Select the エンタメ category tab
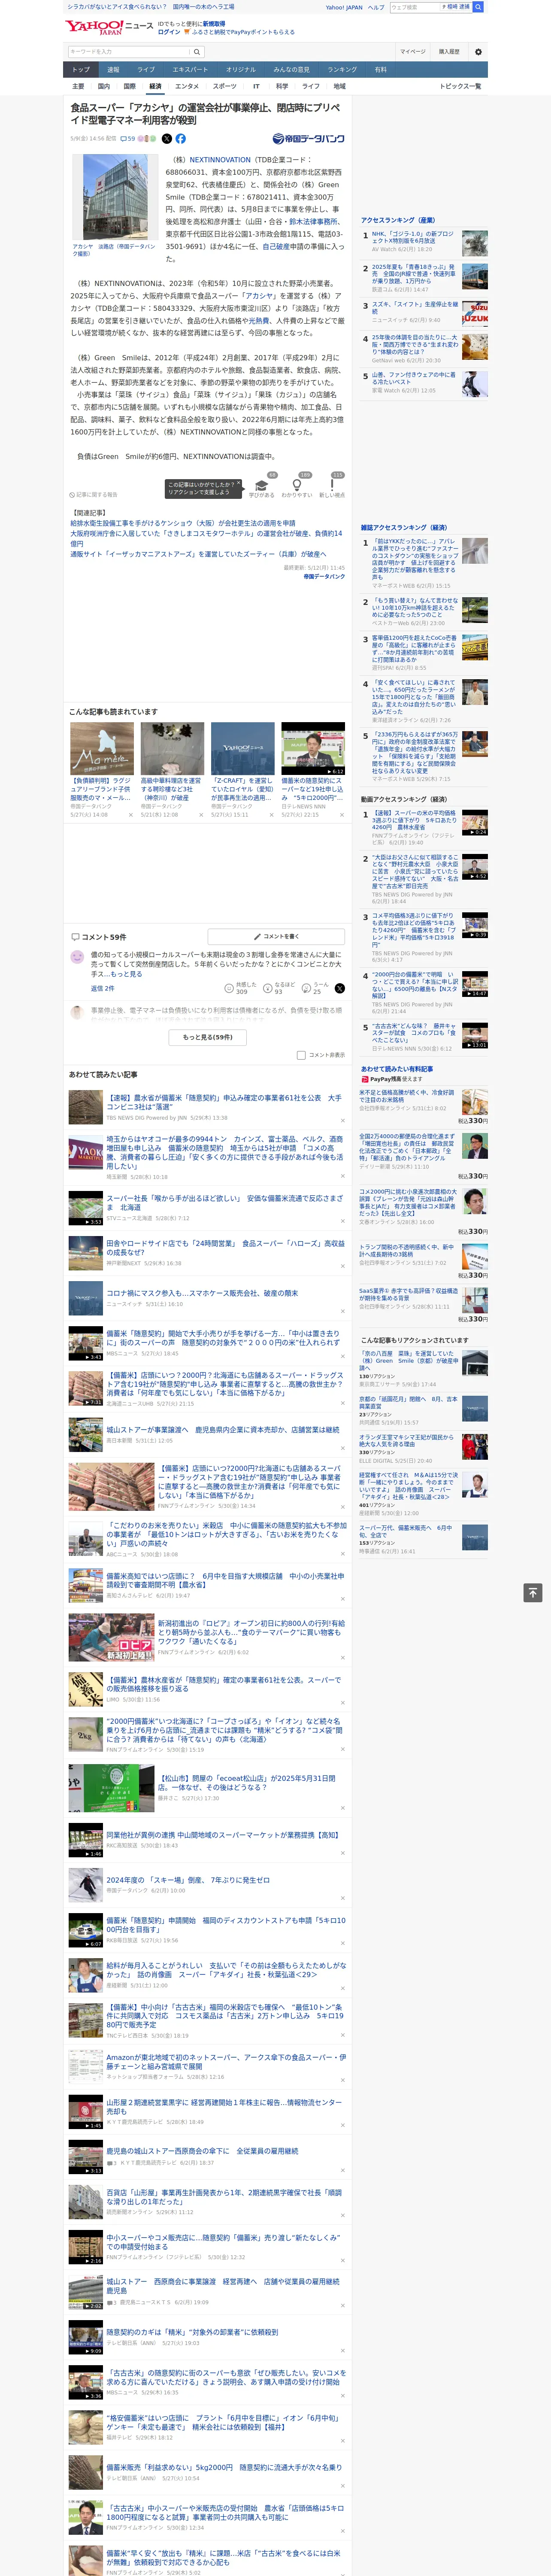 (x=187, y=87)
